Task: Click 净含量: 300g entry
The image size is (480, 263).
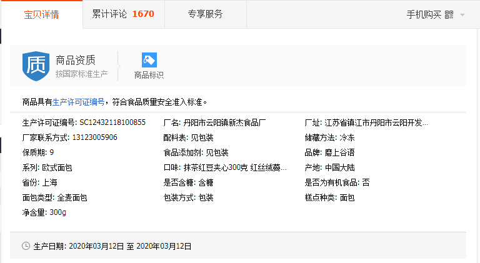Action: 44,212
